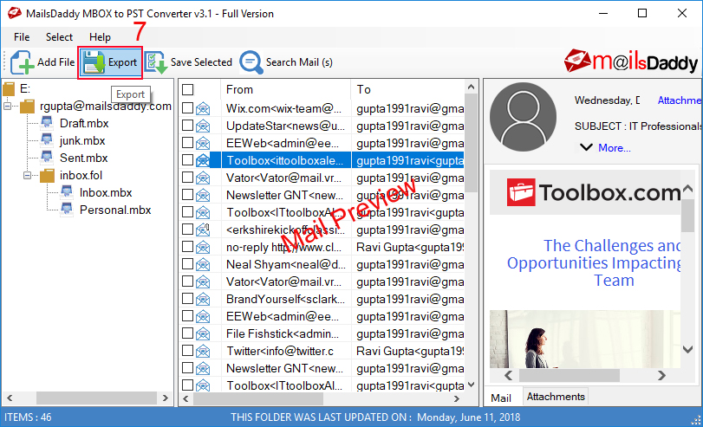Switch to the Mail tab
Screen dimensions: 703x427
click(x=501, y=398)
